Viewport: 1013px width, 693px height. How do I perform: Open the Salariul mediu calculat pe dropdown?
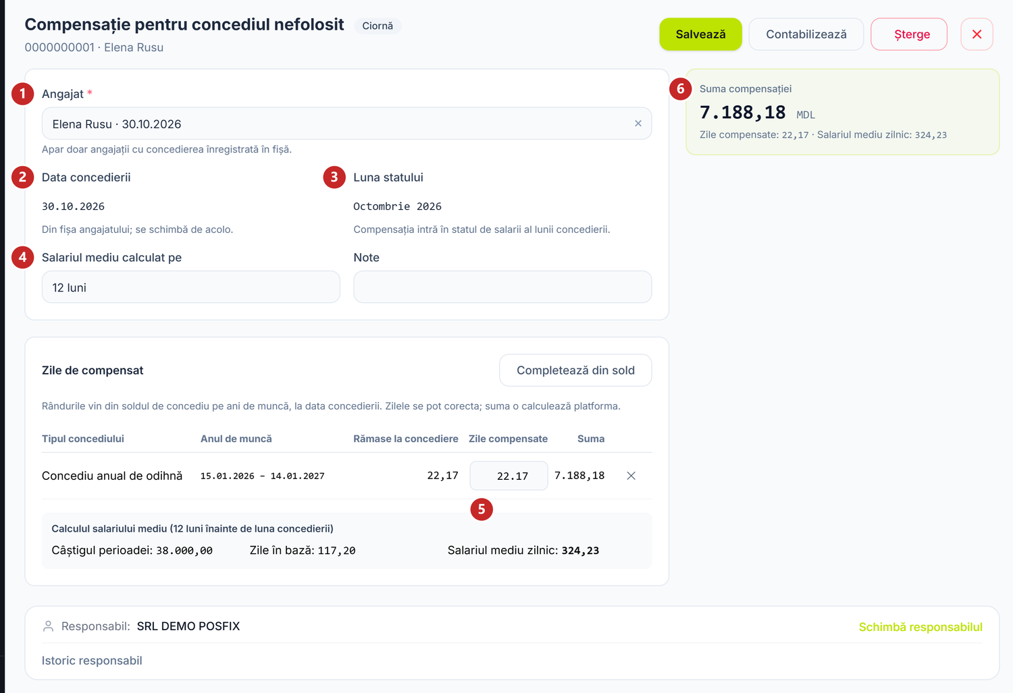pyautogui.click(x=190, y=287)
